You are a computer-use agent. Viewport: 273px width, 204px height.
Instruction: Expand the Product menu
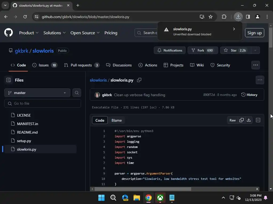tap(29, 33)
